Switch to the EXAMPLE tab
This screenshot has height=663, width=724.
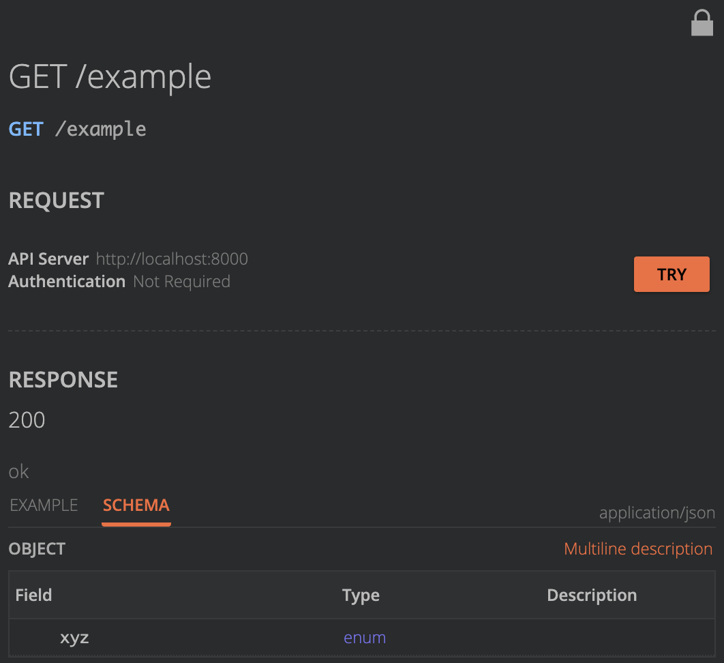pyautogui.click(x=44, y=505)
